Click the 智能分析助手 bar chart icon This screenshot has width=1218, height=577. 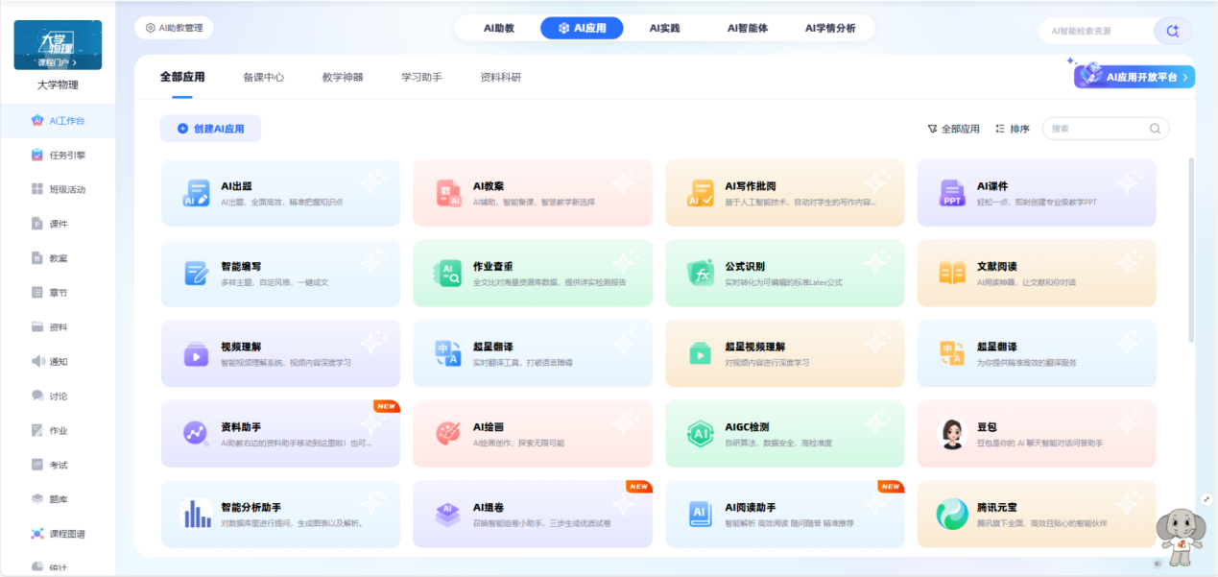[x=196, y=515]
